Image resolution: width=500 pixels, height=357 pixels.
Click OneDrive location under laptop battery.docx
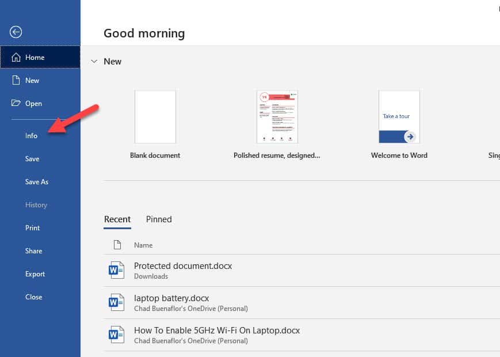coord(190,309)
